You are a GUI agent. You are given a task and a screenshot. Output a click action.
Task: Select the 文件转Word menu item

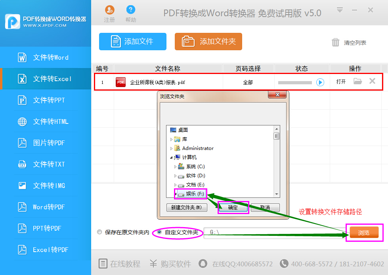tap(46, 57)
